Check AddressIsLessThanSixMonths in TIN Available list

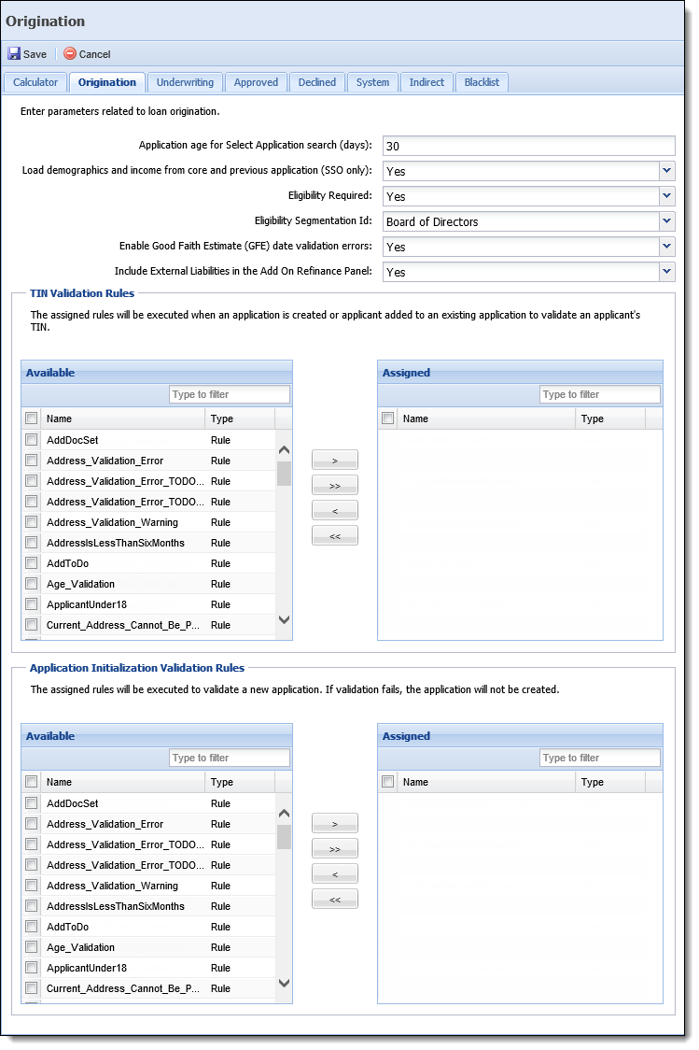coord(32,543)
